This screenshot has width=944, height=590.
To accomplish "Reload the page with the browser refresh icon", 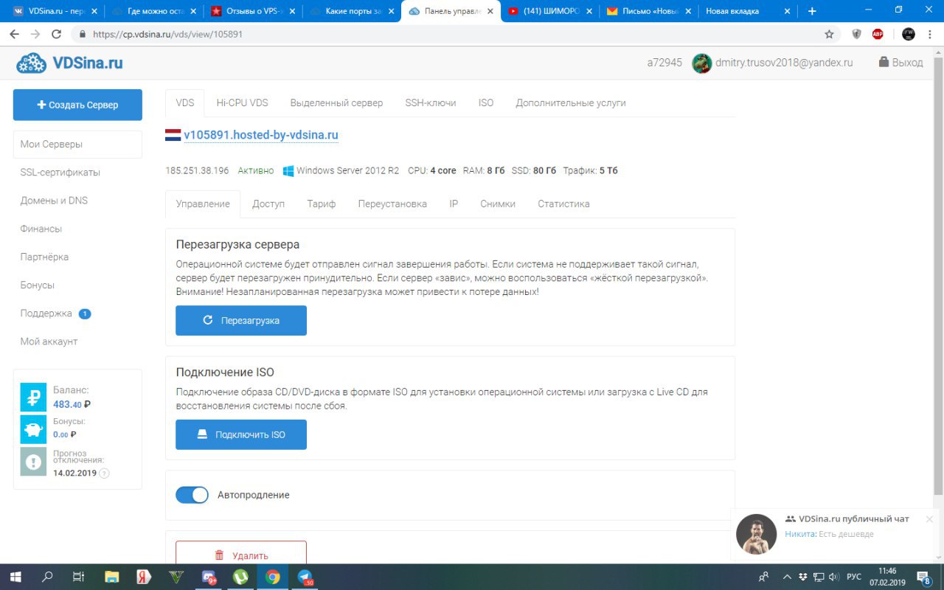I will point(57,34).
